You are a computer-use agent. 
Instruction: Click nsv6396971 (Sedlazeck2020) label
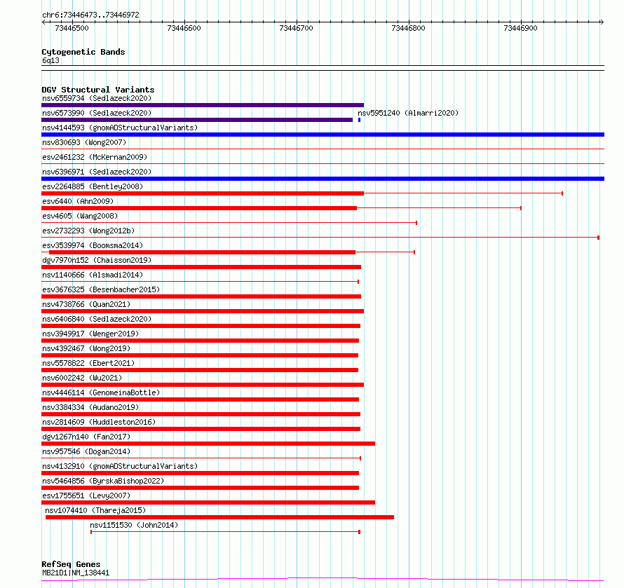pos(97,172)
